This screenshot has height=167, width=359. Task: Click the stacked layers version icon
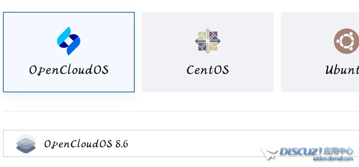coord(26,144)
